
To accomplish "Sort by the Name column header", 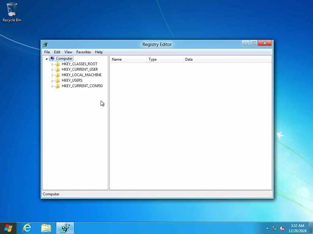I will pyautogui.click(x=128, y=59).
